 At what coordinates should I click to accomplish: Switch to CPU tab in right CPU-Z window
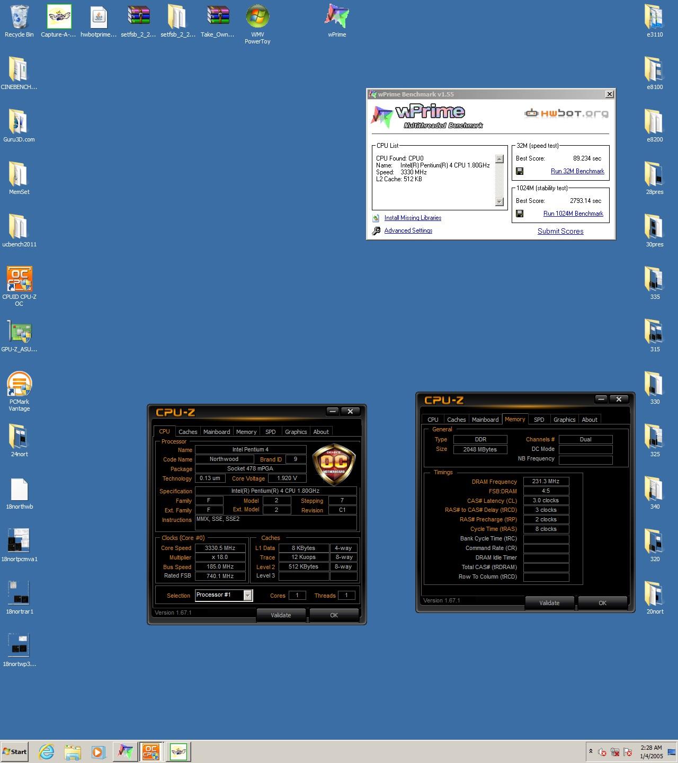(433, 420)
